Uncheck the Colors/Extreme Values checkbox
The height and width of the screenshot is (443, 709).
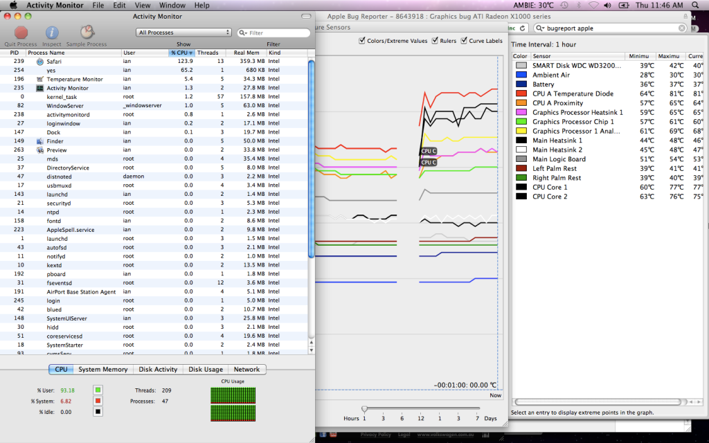pos(362,41)
